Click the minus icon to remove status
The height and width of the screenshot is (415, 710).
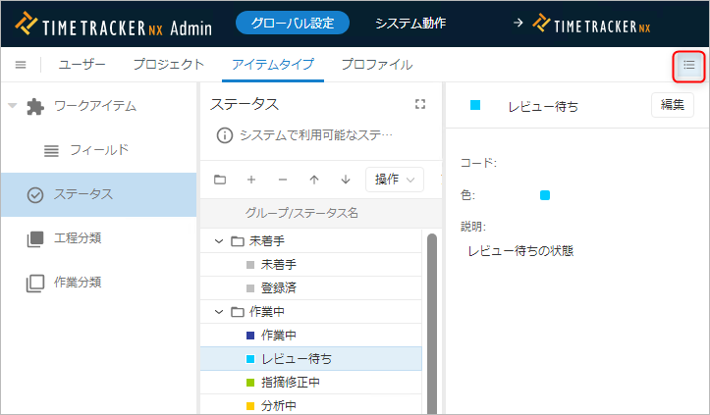point(283,180)
